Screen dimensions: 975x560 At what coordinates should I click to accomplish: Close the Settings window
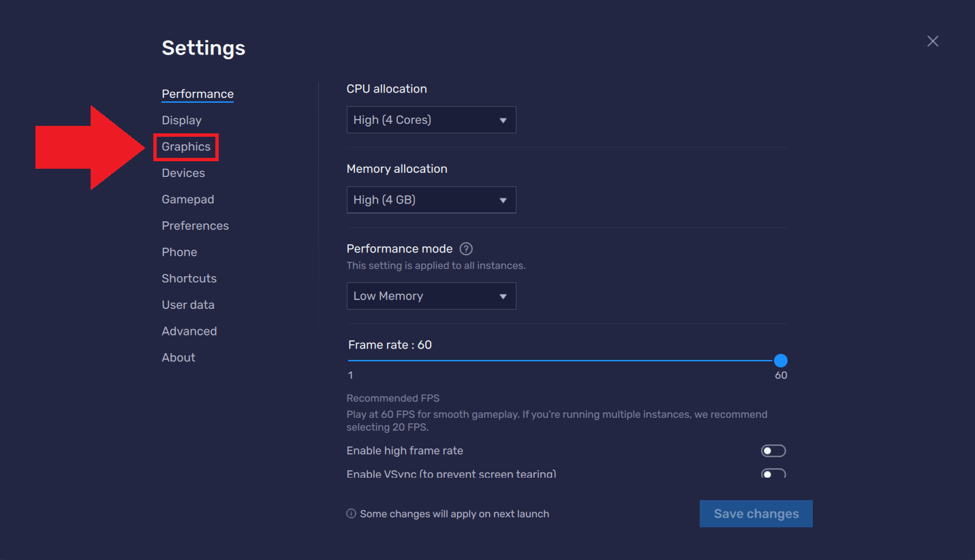pyautogui.click(x=933, y=42)
